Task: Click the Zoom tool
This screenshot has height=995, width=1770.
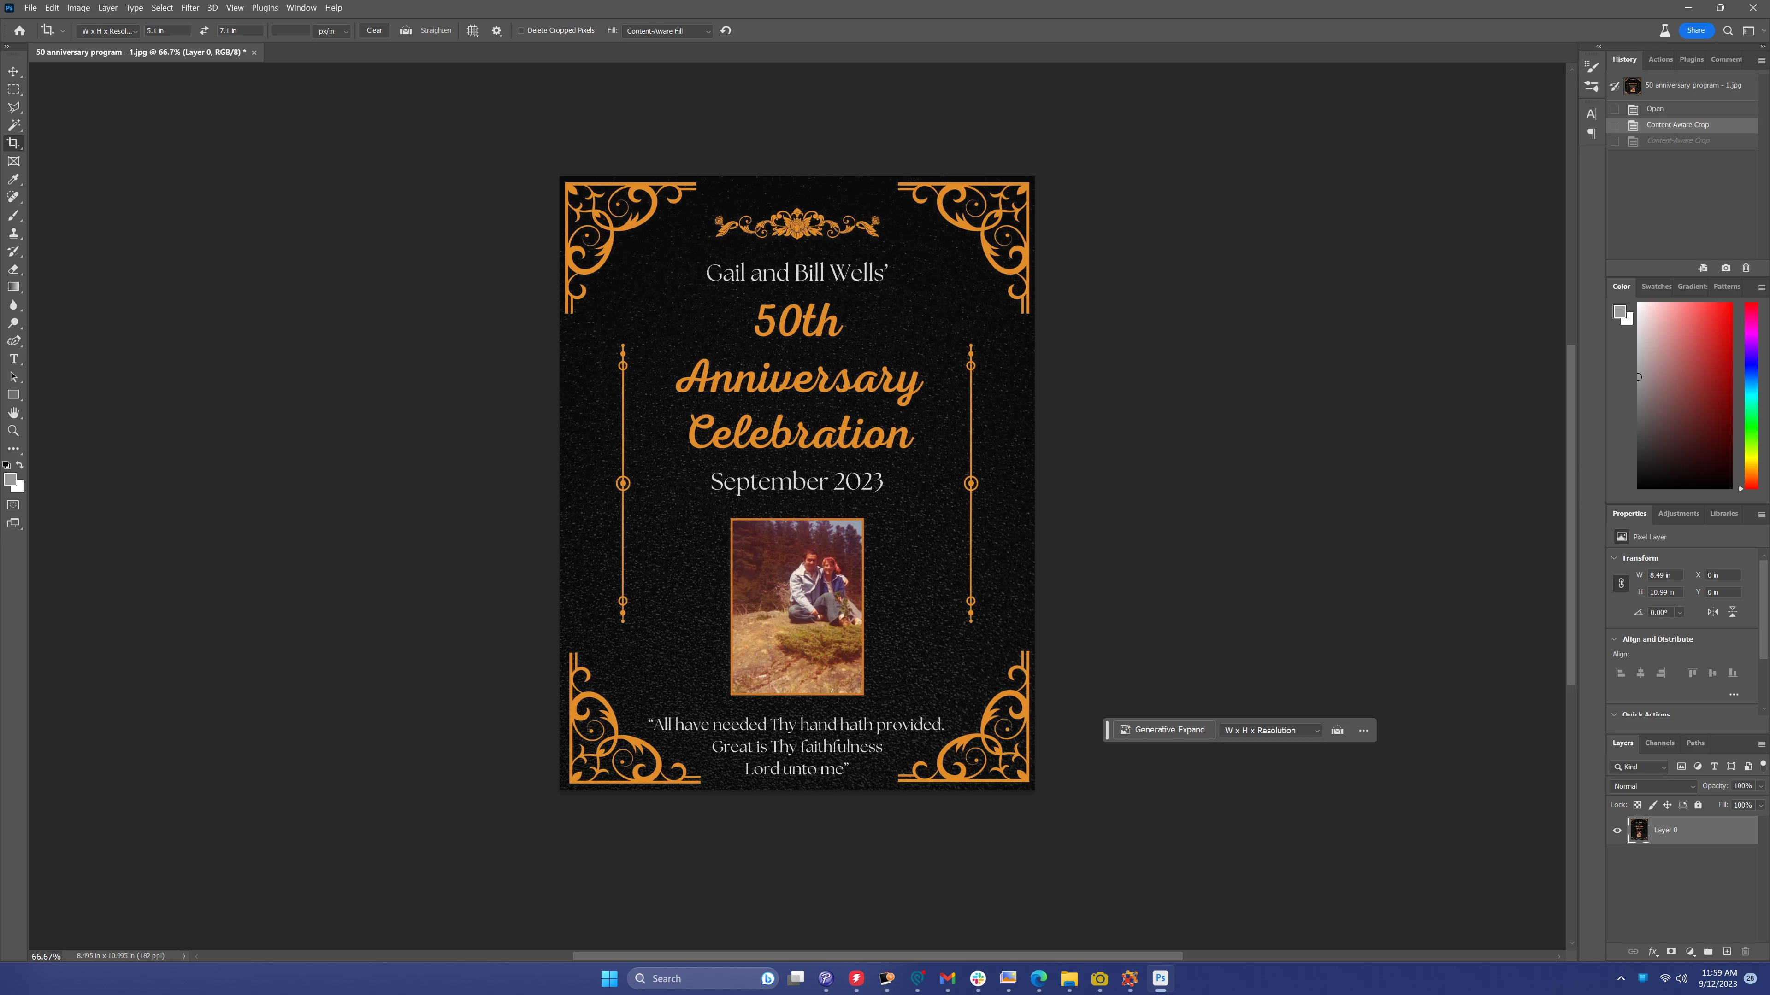Action: click(x=13, y=431)
